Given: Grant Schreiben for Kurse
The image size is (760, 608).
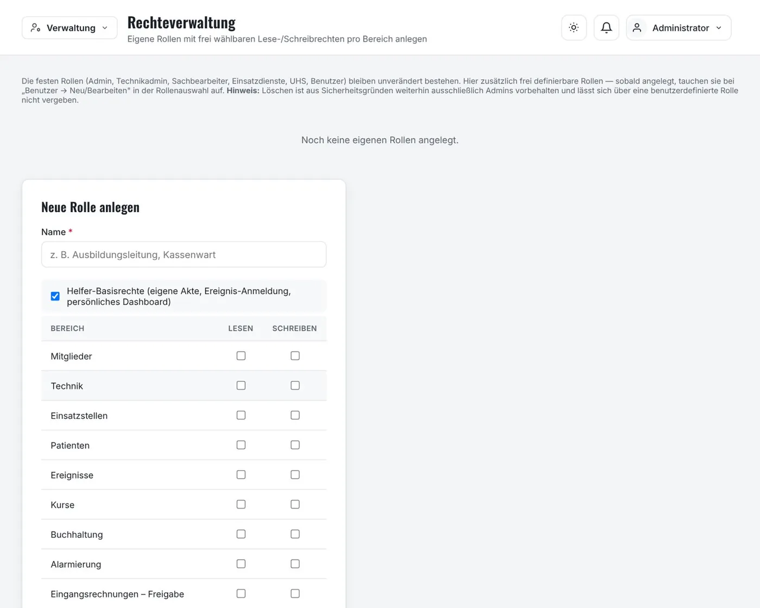Looking at the screenshot, I should [x=295, y=504].
